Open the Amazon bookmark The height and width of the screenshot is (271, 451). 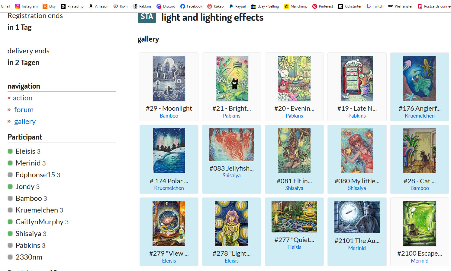(x=98, y=6)
